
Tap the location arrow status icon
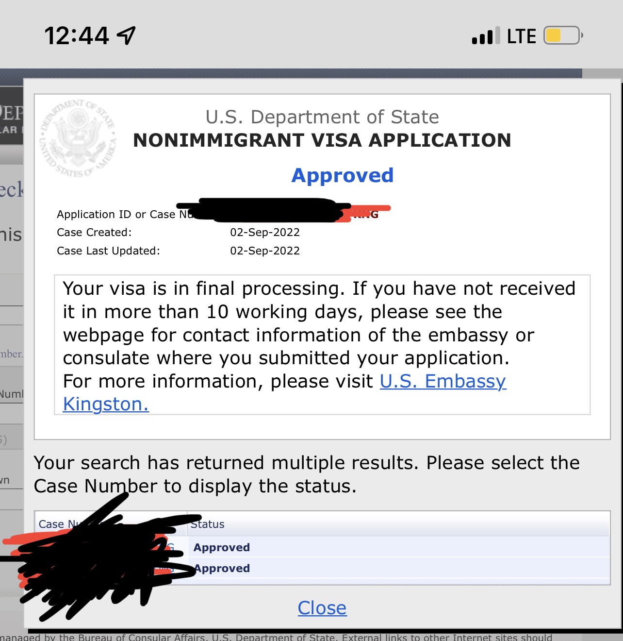coord(127,35)
